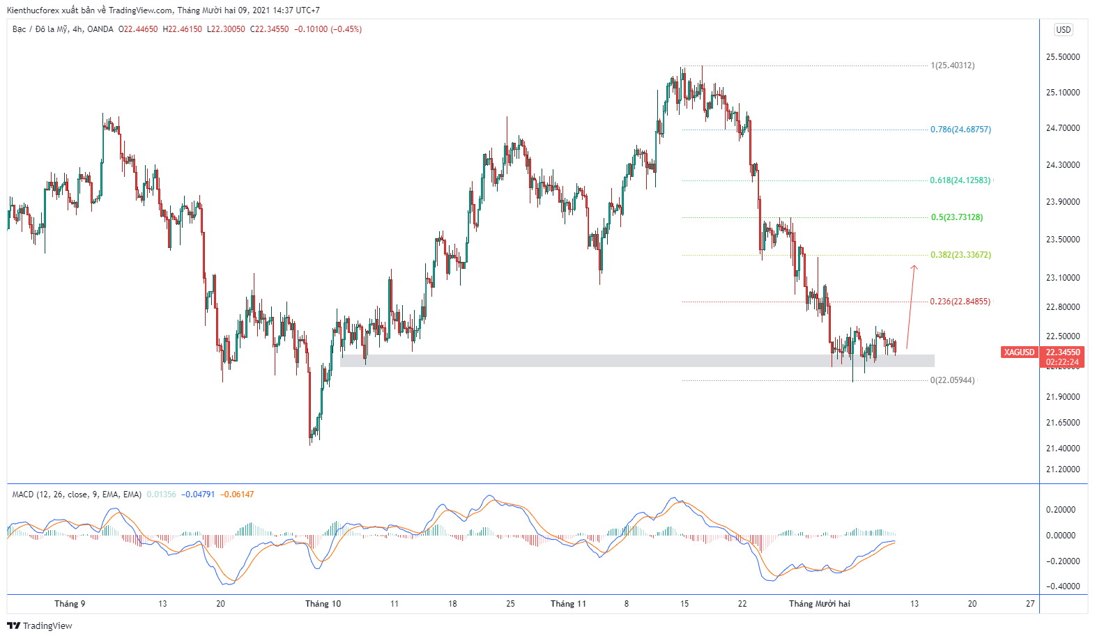1095x638 pixels.
Task: Click the low value L22.30050
Action: click(x=226, y=29)
